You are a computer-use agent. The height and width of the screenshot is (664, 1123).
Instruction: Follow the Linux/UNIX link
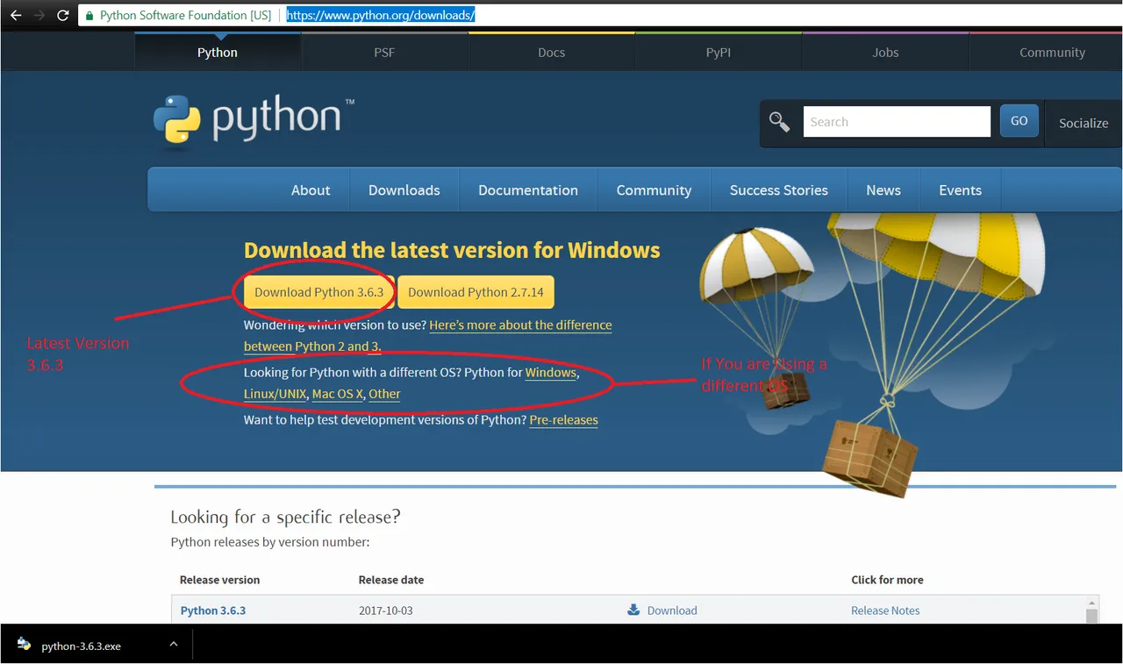click(x=275, y=394)
